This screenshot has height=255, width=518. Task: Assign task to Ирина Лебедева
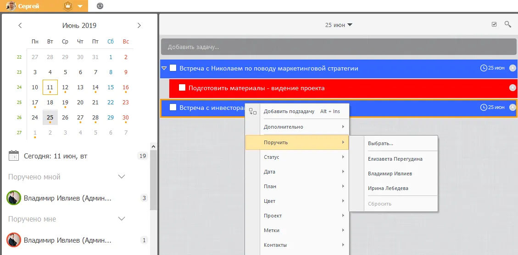tap(388, 188)
